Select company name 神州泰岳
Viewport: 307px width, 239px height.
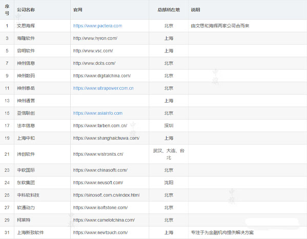coord(26,88)
